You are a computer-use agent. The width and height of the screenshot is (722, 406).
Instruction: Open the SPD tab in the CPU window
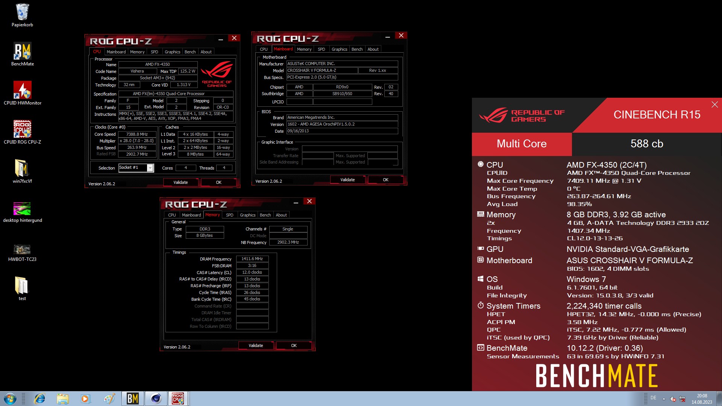154,52
